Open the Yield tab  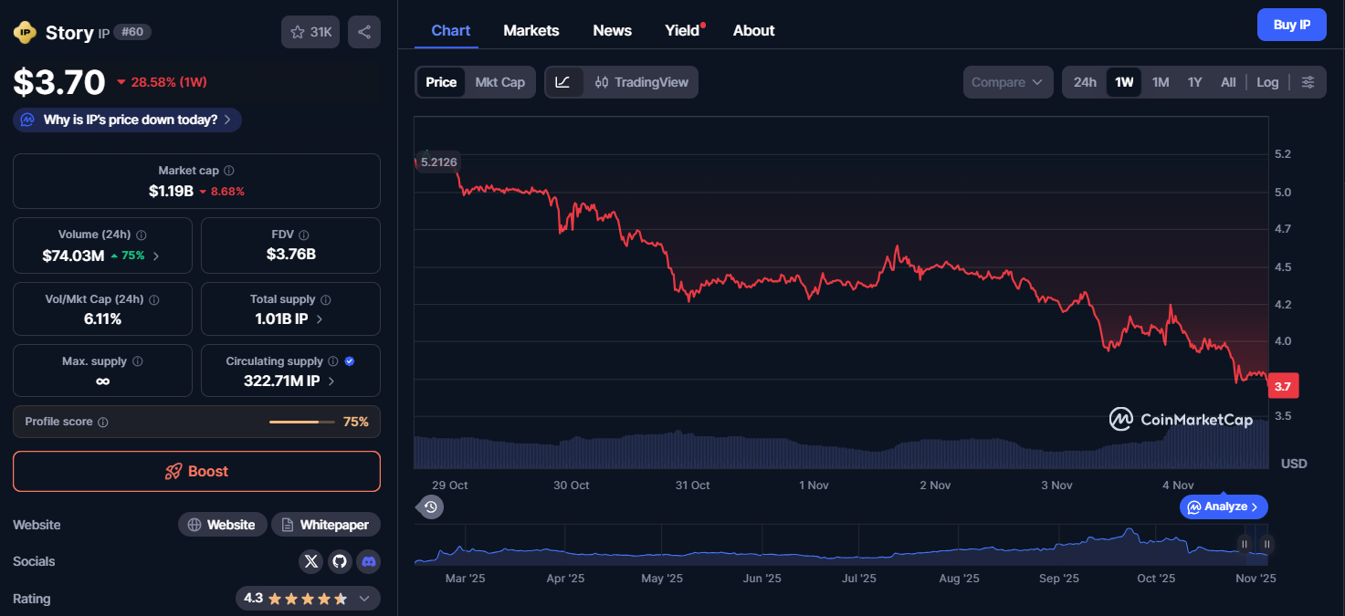coord(682,29)
